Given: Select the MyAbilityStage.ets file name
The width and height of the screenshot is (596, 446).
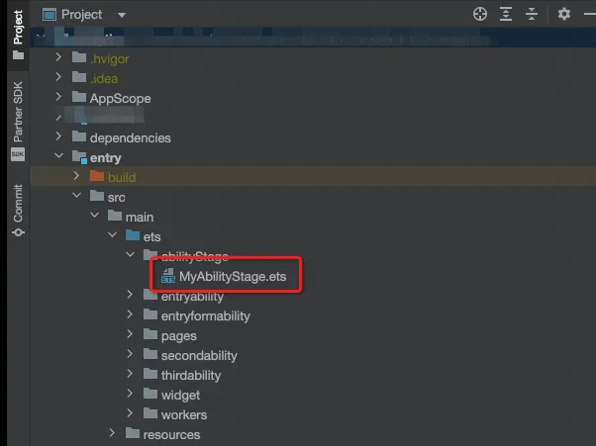Looking at the screenshot, I should click(x=233, y=276).
